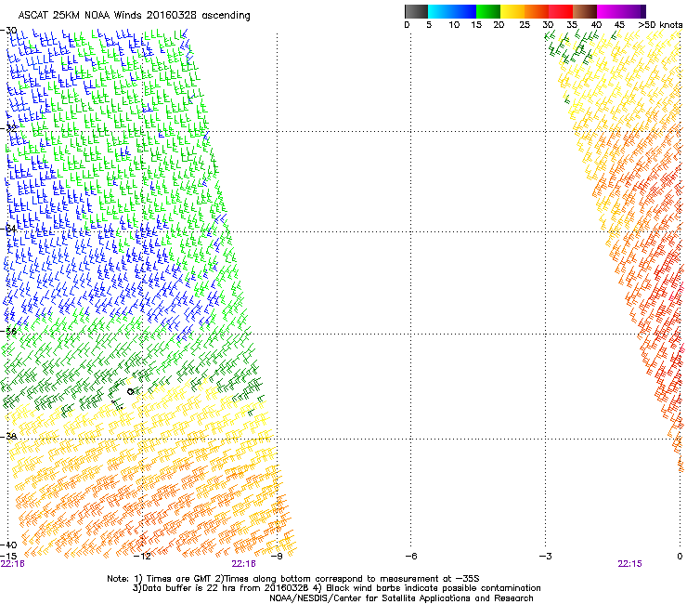Click the latitude axis label '-34'

pos(8,229)
